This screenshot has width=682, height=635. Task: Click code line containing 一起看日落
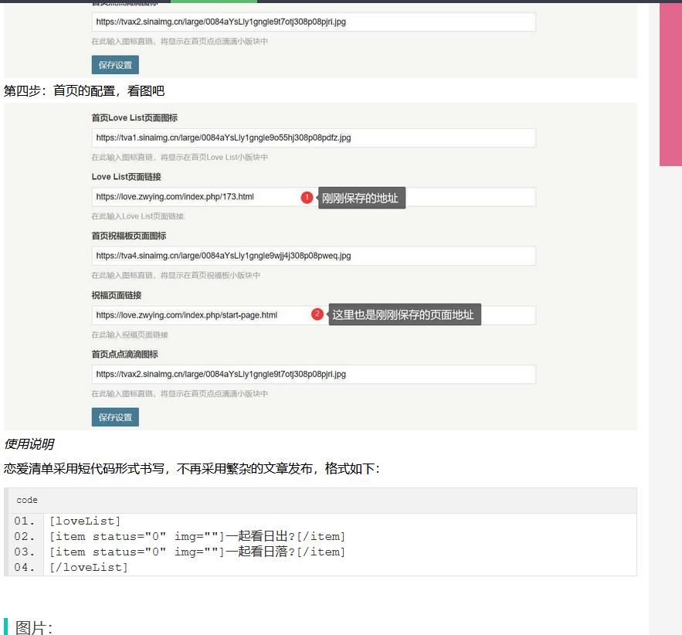197,552
